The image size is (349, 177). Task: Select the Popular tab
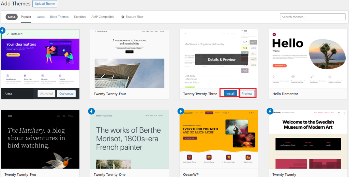click(26, 17)
